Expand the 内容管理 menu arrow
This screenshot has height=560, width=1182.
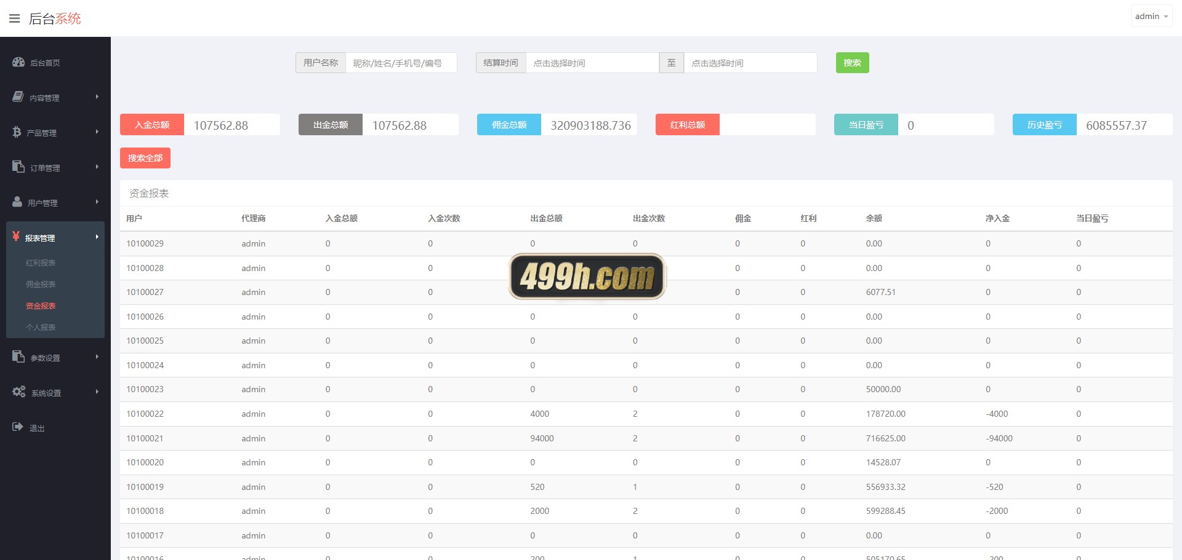[x=97, y=97]
